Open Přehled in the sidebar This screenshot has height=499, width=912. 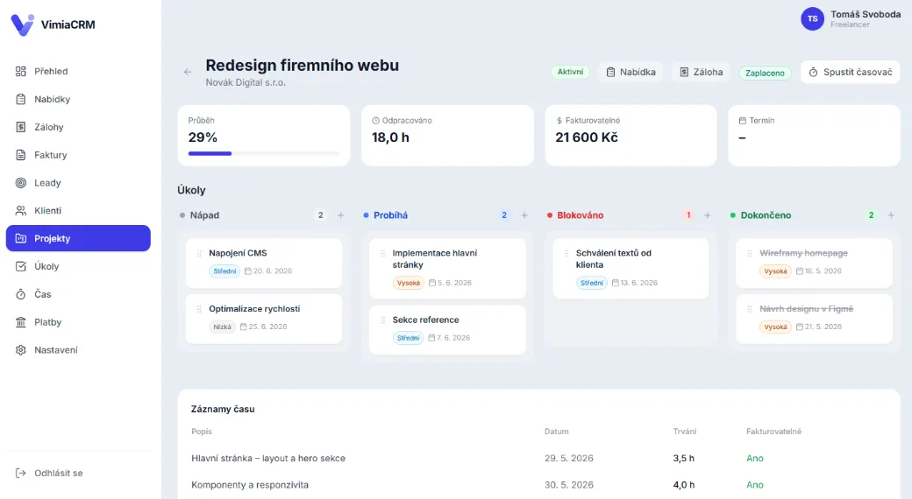tap(78, 72)
